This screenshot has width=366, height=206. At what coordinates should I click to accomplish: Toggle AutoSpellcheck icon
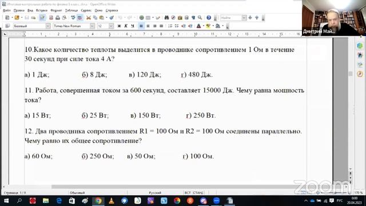click(x=79, y=18)
